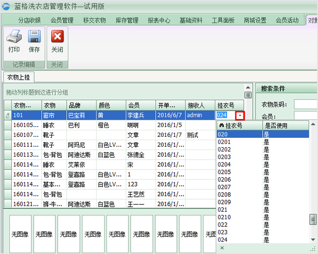The height and width of the screenshot is (254, 318).
Task: Select hanger number 0205 in list
Action: point(263,172)
